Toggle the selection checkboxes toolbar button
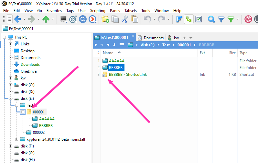Image resolution: width=258 pixels, height=163 pixels. pyautogui.click(x=199, y=19)
